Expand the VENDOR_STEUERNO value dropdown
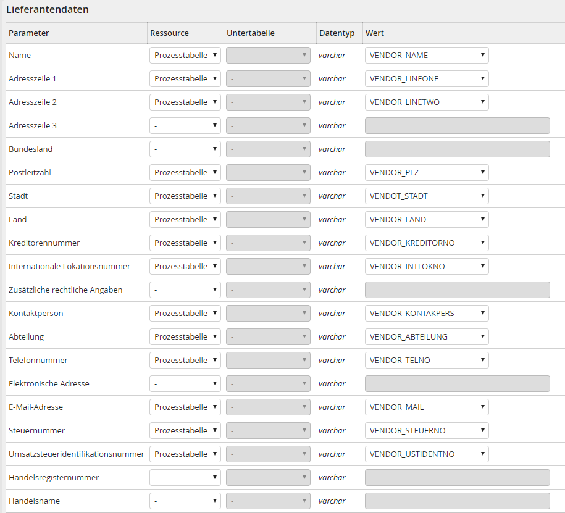This screenshot has width=565, height=513. click(427, 430)
